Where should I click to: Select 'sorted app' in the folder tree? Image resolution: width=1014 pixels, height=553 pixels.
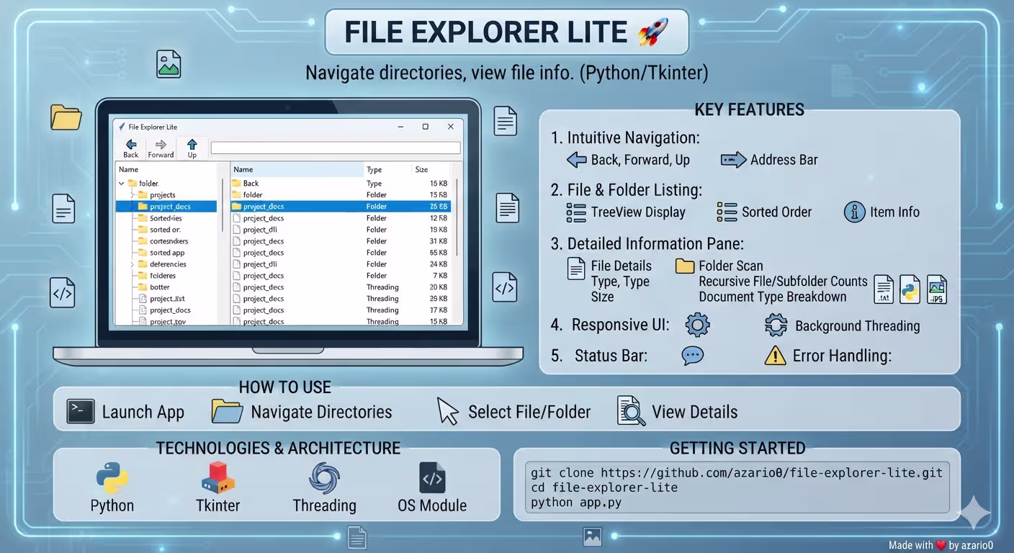click(x=167, y=253)
